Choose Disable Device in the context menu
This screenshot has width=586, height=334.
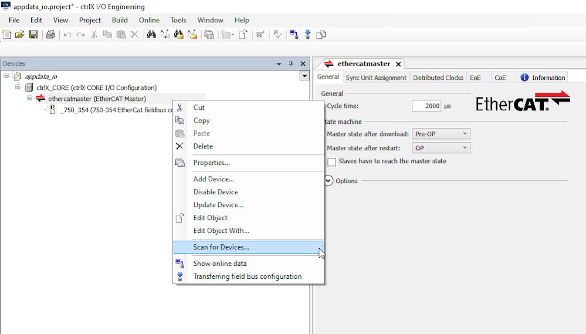[x=248, y=192]
